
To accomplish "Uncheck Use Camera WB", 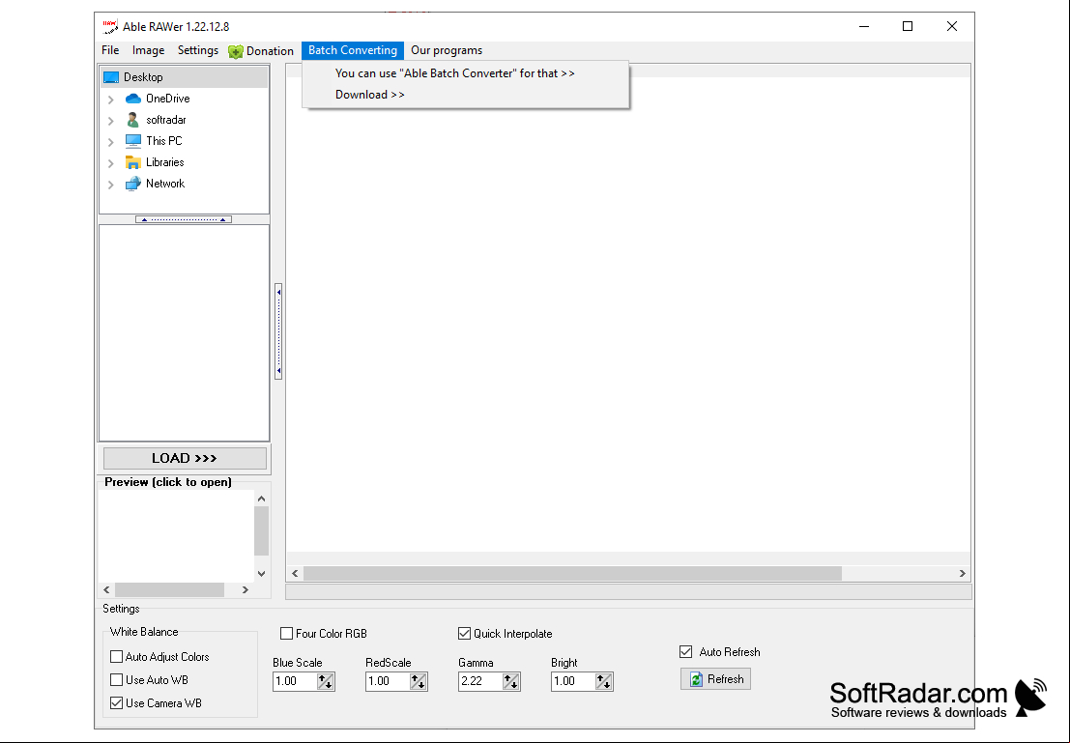I will 117,702.
